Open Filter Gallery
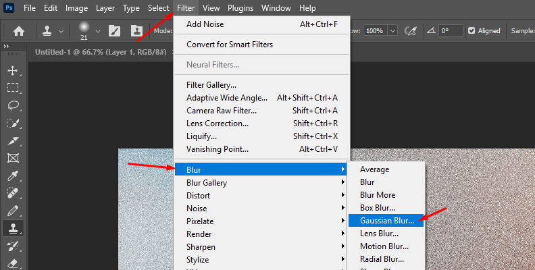Screen dimensions: 535x270 (x=262, y=85)
